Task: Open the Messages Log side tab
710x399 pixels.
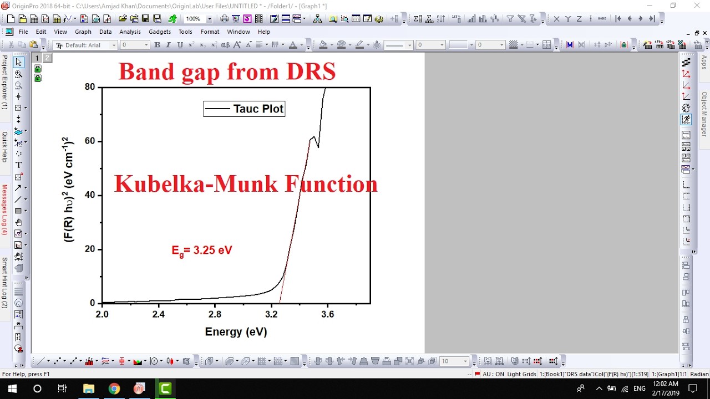Action: [4, 209]
